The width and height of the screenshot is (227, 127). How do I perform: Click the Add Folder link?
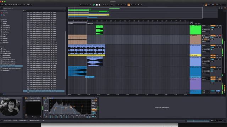6,71
